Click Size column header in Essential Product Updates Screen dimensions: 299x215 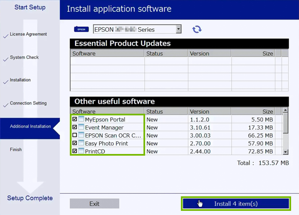tap(253, 53)
